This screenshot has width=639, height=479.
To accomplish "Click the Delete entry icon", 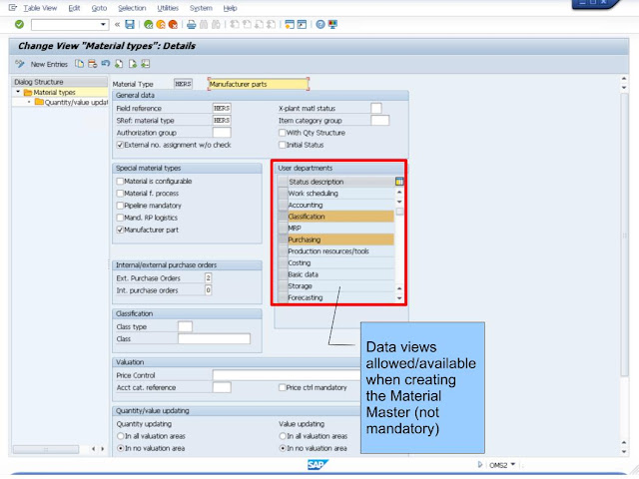I will click(93, 64).
